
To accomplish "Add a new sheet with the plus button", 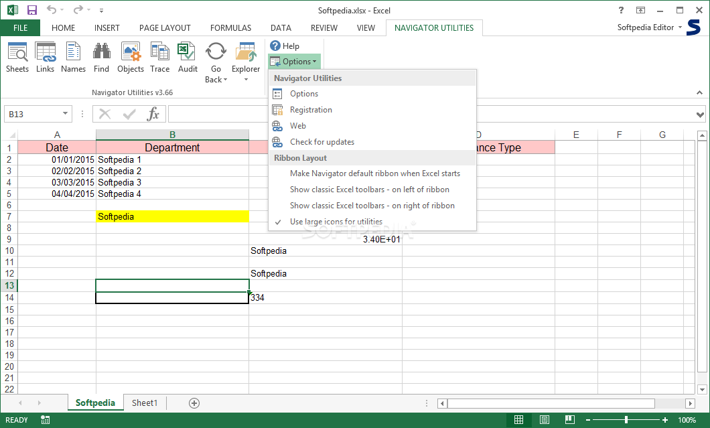I will pos(194,403).
